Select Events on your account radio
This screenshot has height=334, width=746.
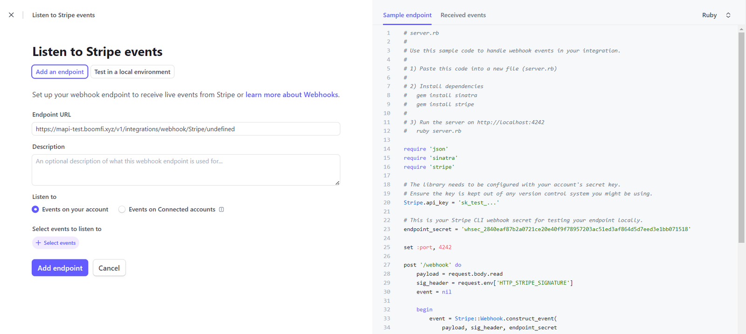click(35, 210)
